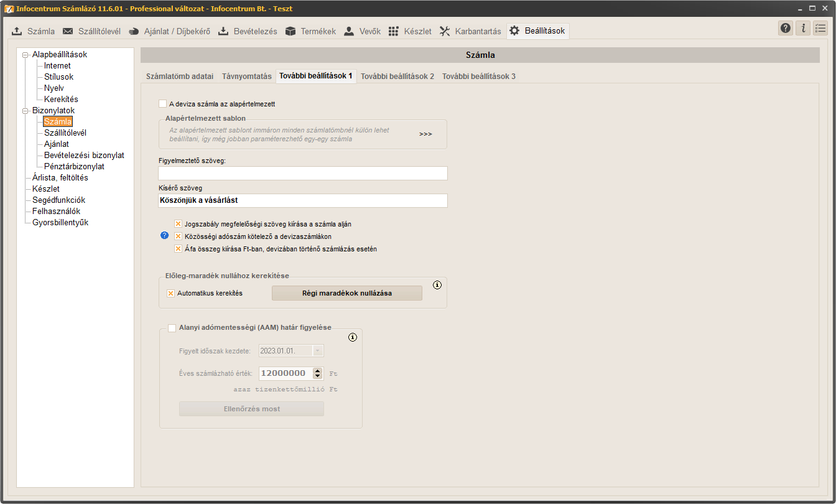Screen dimensions: 836x504
Task: Select Gyorsbillentyűk tree item
Action: [60, 223]
